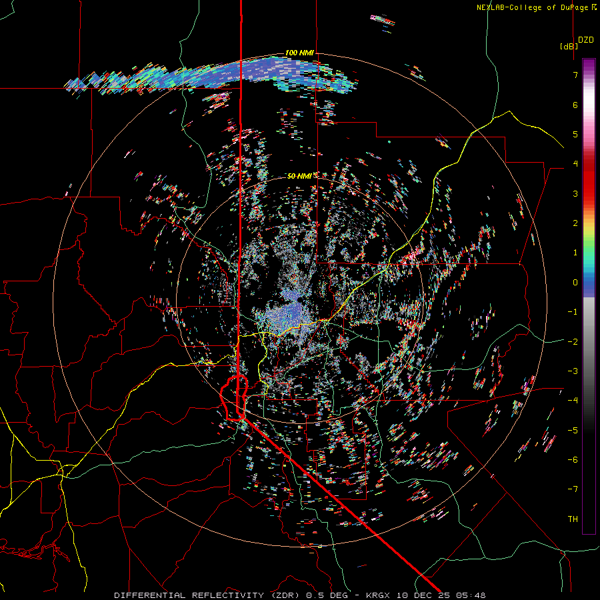The height and width of the screenshot is (600, 600).
Task: Click the '7' value on the color scale
Action: point(575,75)
